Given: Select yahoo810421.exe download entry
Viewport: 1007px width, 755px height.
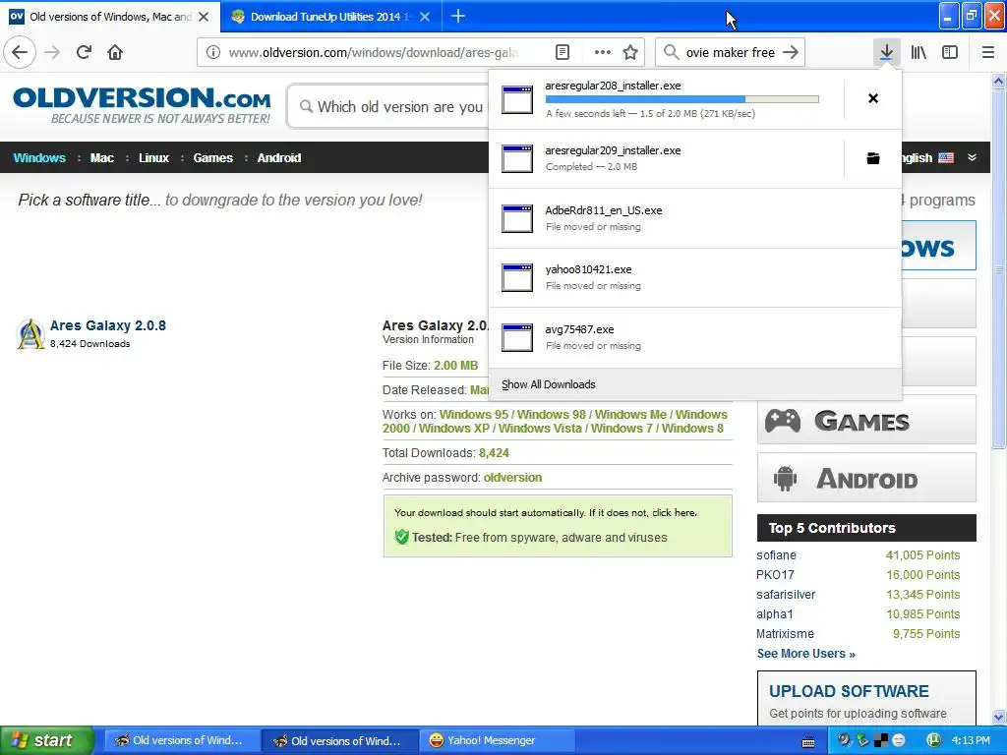Looking at the screenshot, I should point(695,277).
